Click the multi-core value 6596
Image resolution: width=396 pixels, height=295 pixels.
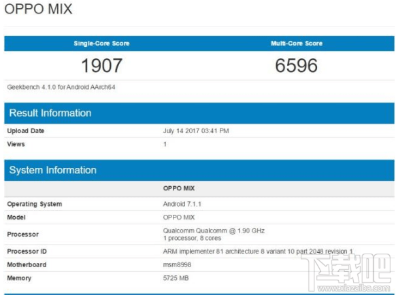[296, 66]
